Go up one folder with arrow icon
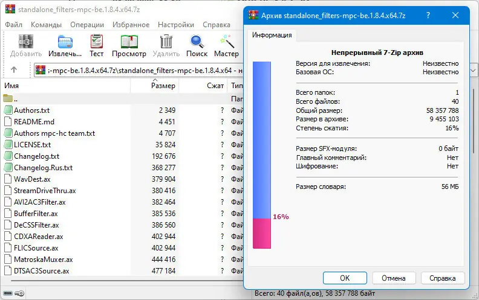The image size is (479, 300). tap(14, 70)
